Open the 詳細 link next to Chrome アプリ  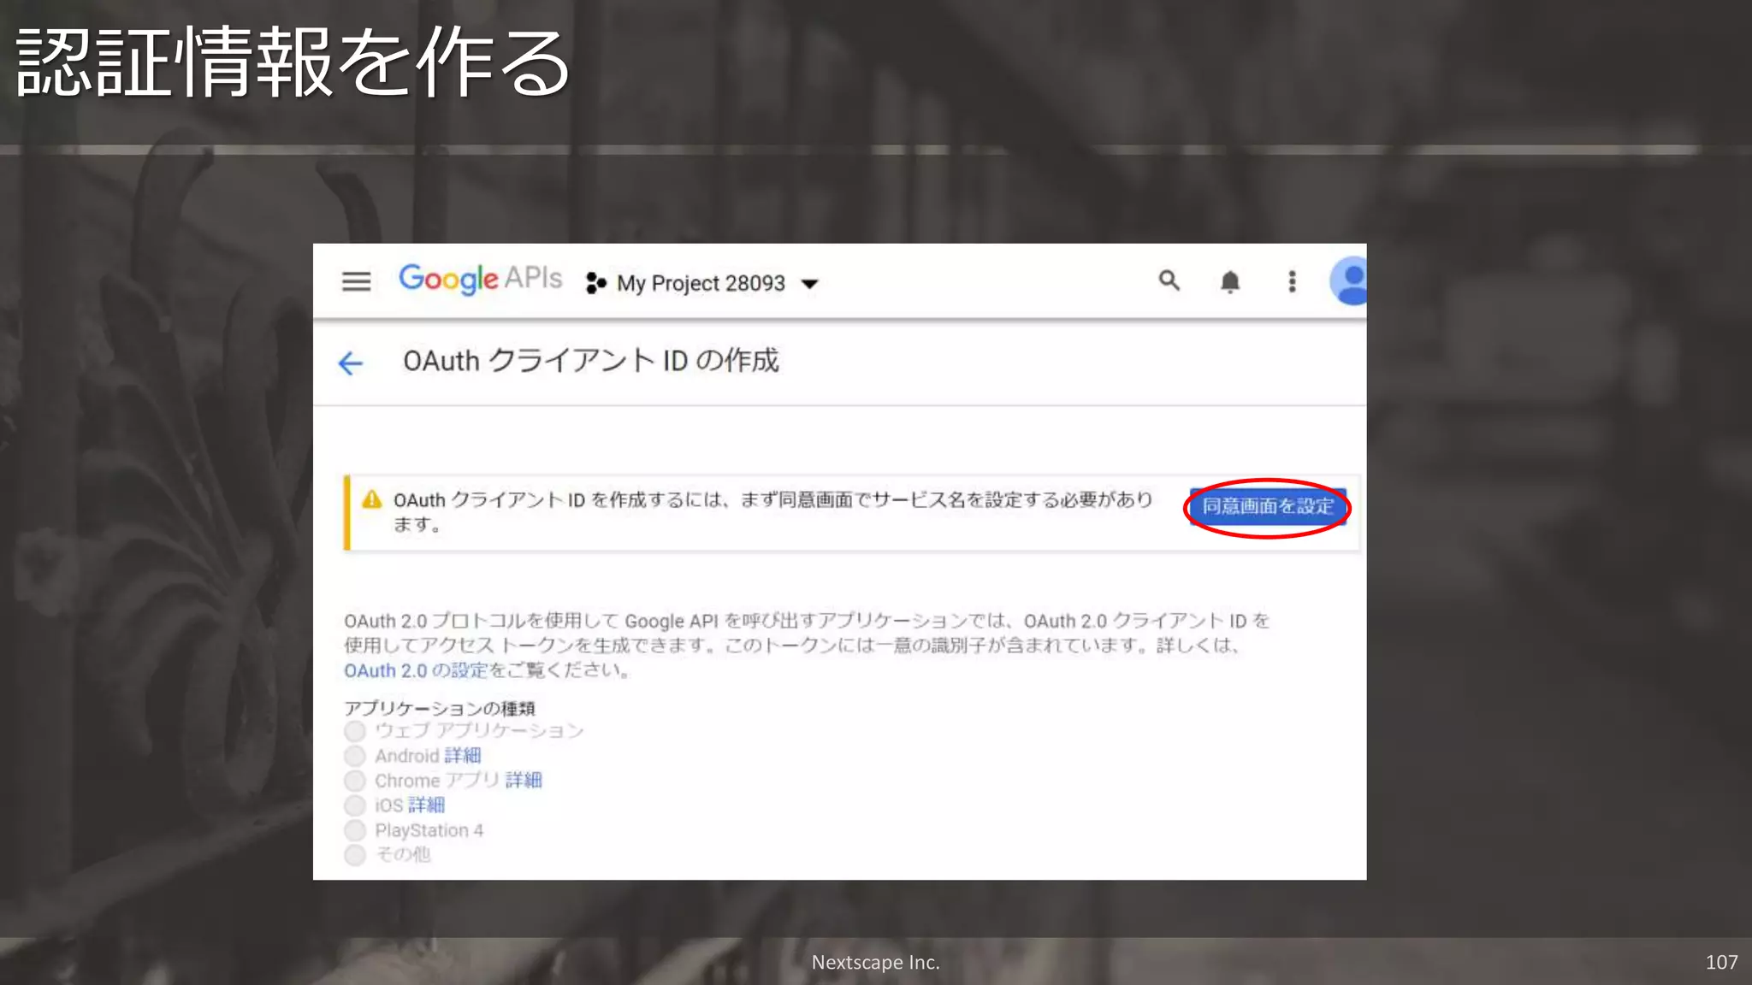click(x=524, y=781)
